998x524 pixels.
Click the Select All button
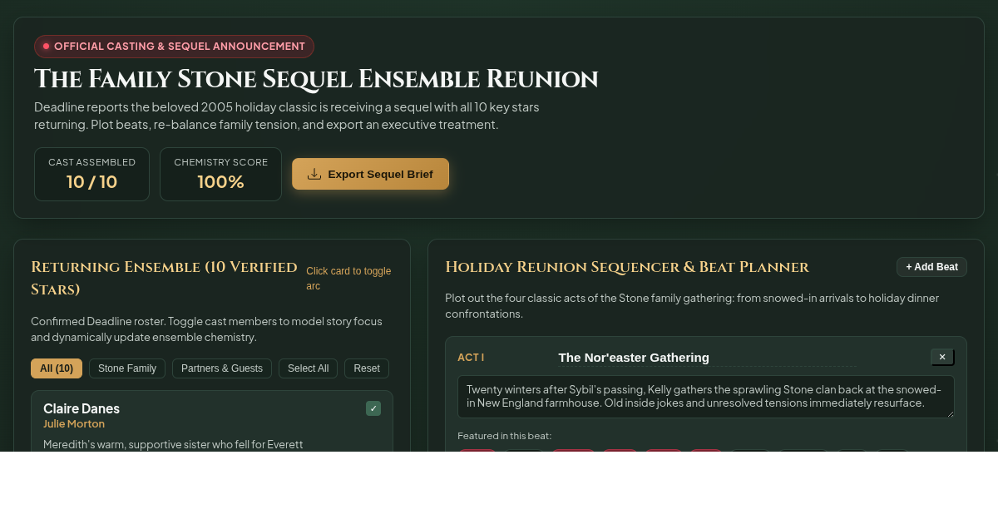click(308, 368)
